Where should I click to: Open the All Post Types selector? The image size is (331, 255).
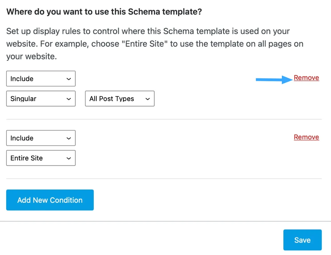click(x=119, y=99)
